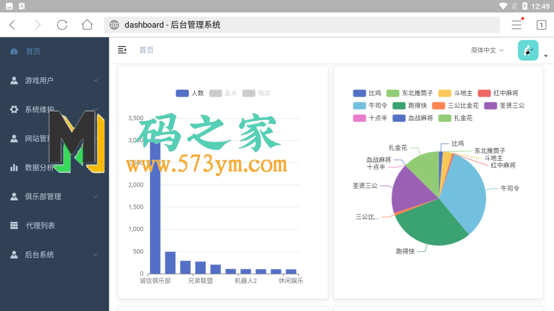554x311 pixels.
Task: Click the 牛司令 pie chart label
Action: (x=510, y=188)
